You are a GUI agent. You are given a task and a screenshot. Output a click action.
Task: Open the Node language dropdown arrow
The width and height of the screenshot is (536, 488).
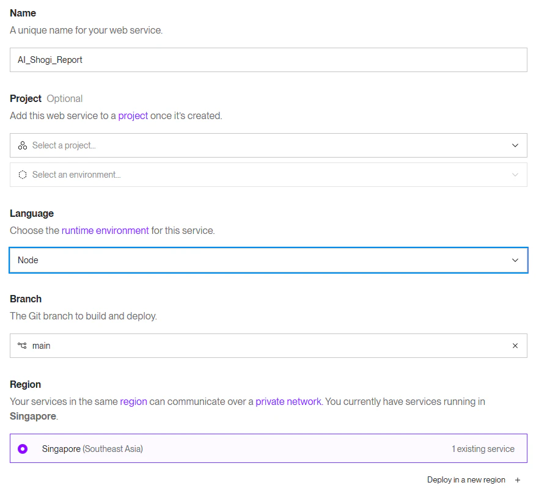click(515, 260)
